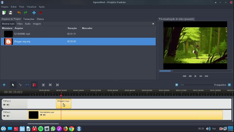Viewport: 234px width, 132px height.
Task: Toggle speaker icon on the 621928996.mp4 clip
Action: [x=44, y=115]
